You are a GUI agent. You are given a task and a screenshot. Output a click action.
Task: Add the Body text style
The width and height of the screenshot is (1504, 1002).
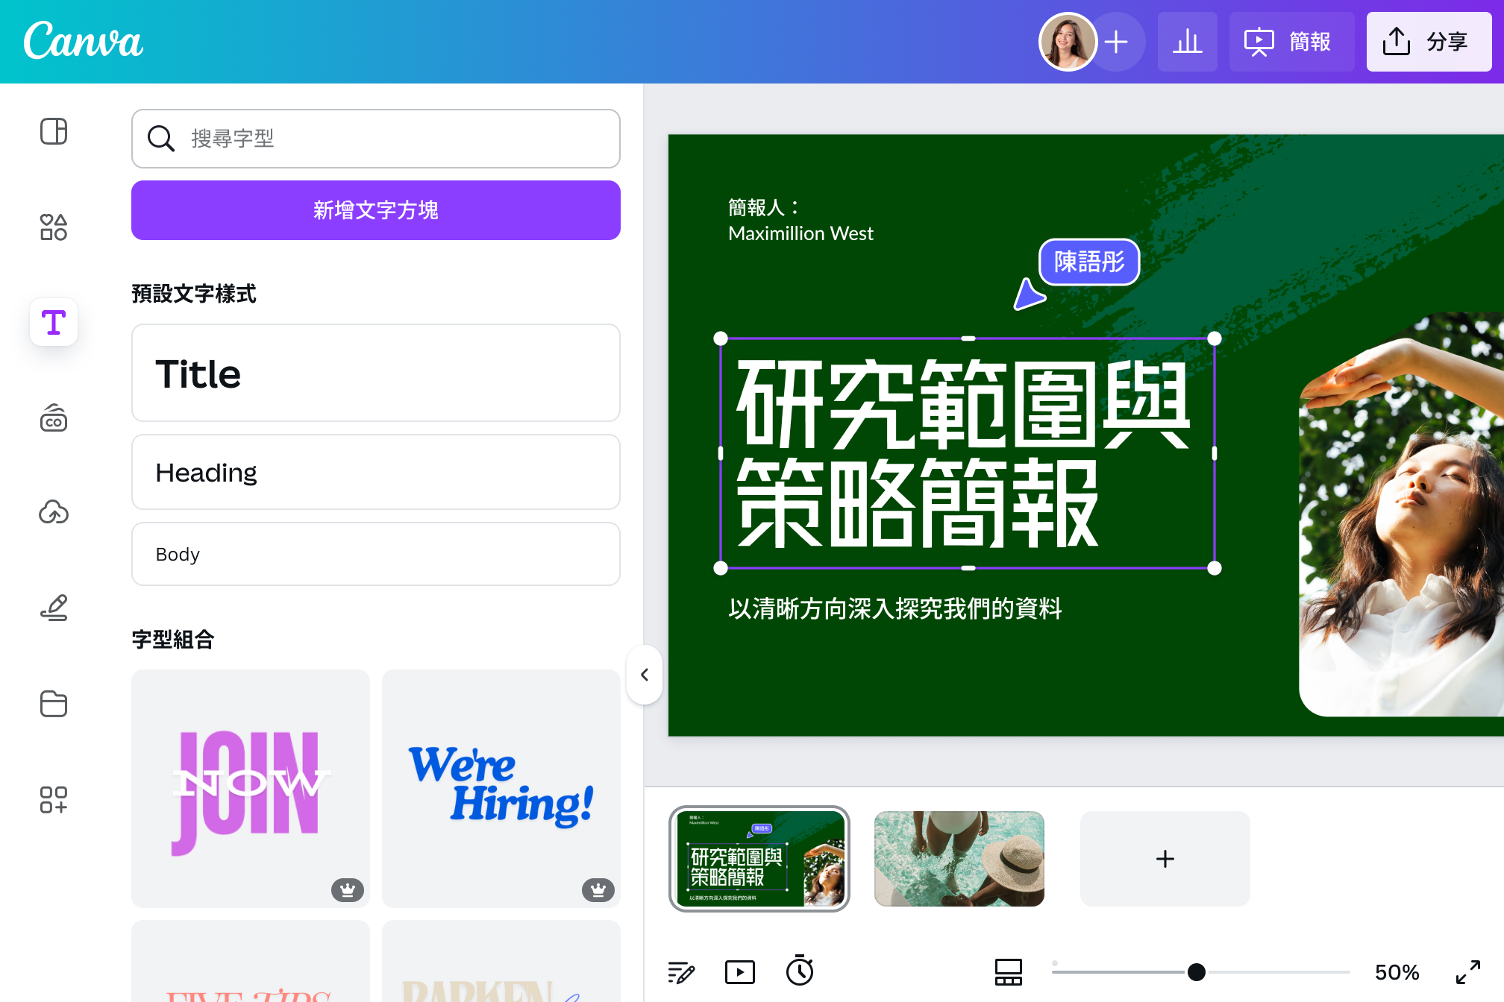tap(376, 554)
